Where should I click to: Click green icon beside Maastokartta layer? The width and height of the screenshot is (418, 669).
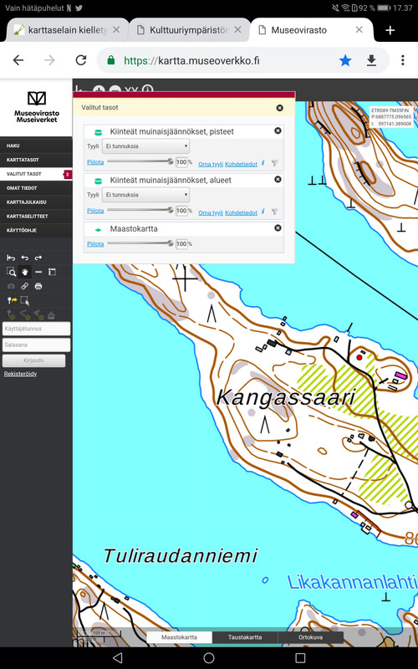98,229
